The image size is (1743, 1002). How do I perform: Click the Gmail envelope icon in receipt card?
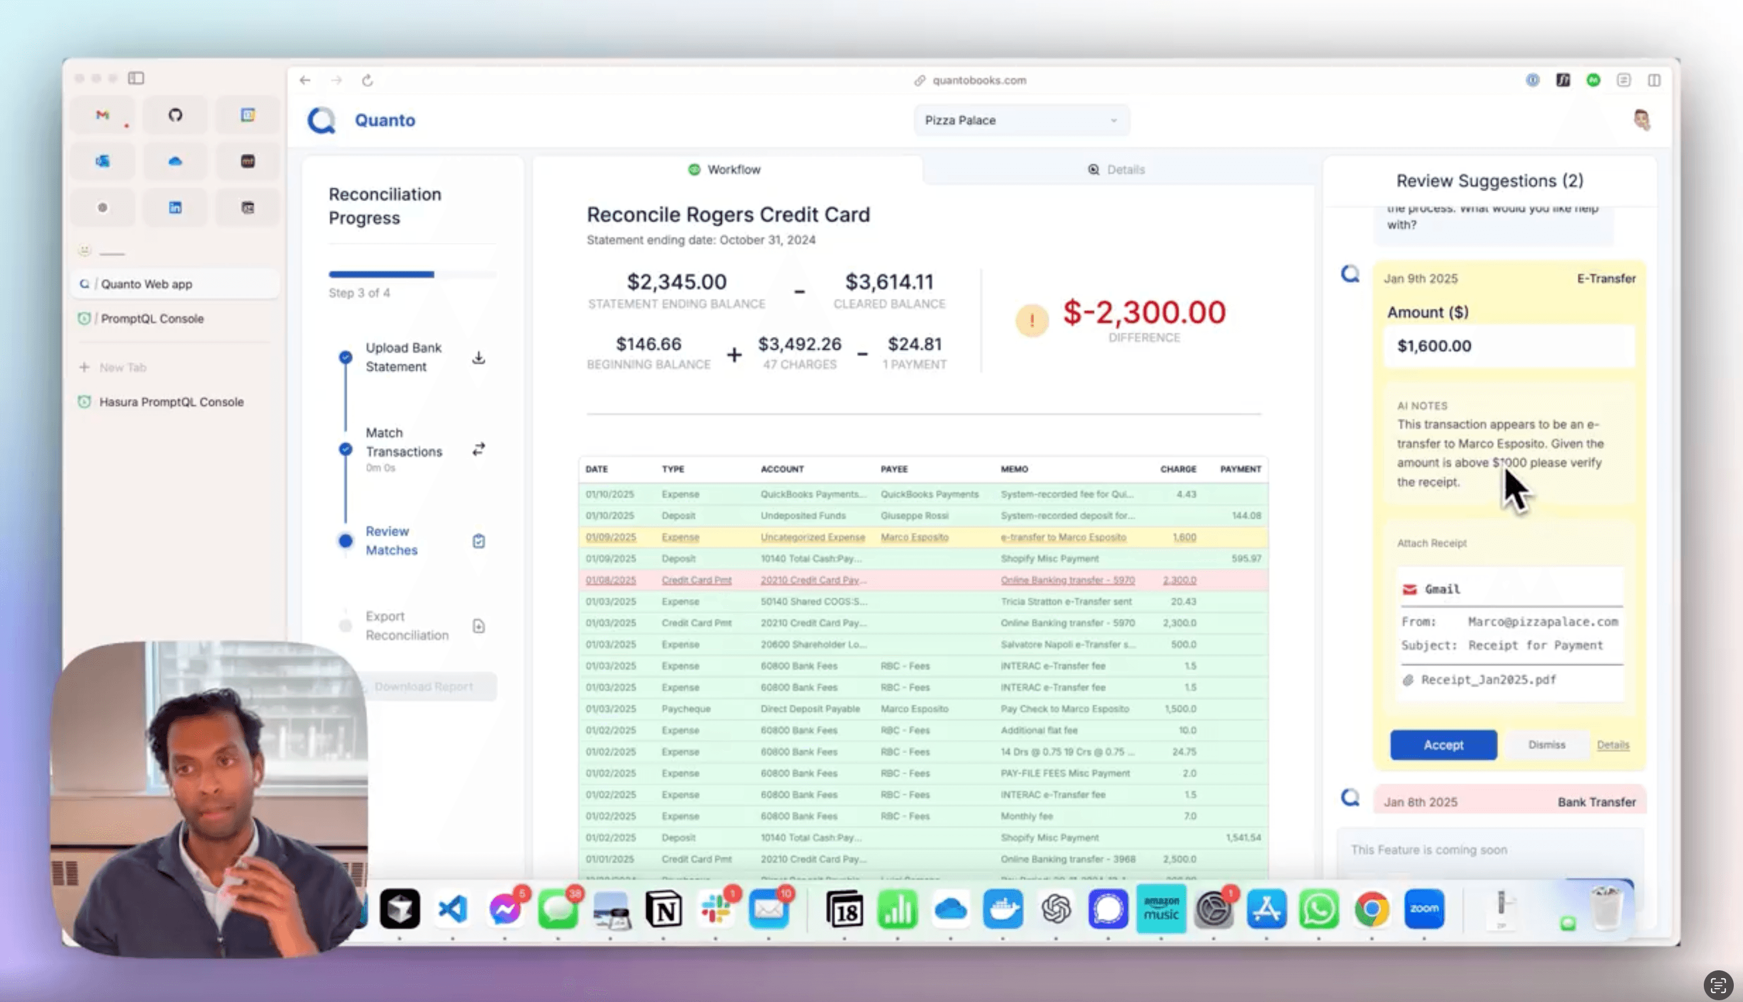point(1410,590)
